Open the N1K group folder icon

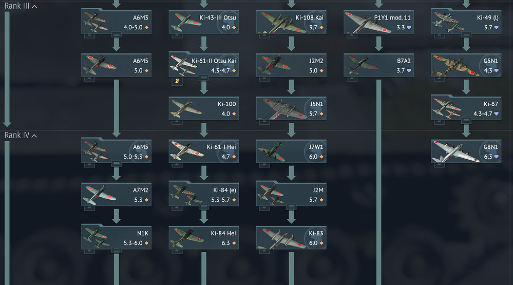tap(116, 250)
